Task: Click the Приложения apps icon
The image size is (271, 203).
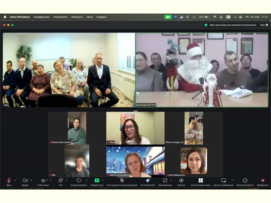Action: (165, 181)
